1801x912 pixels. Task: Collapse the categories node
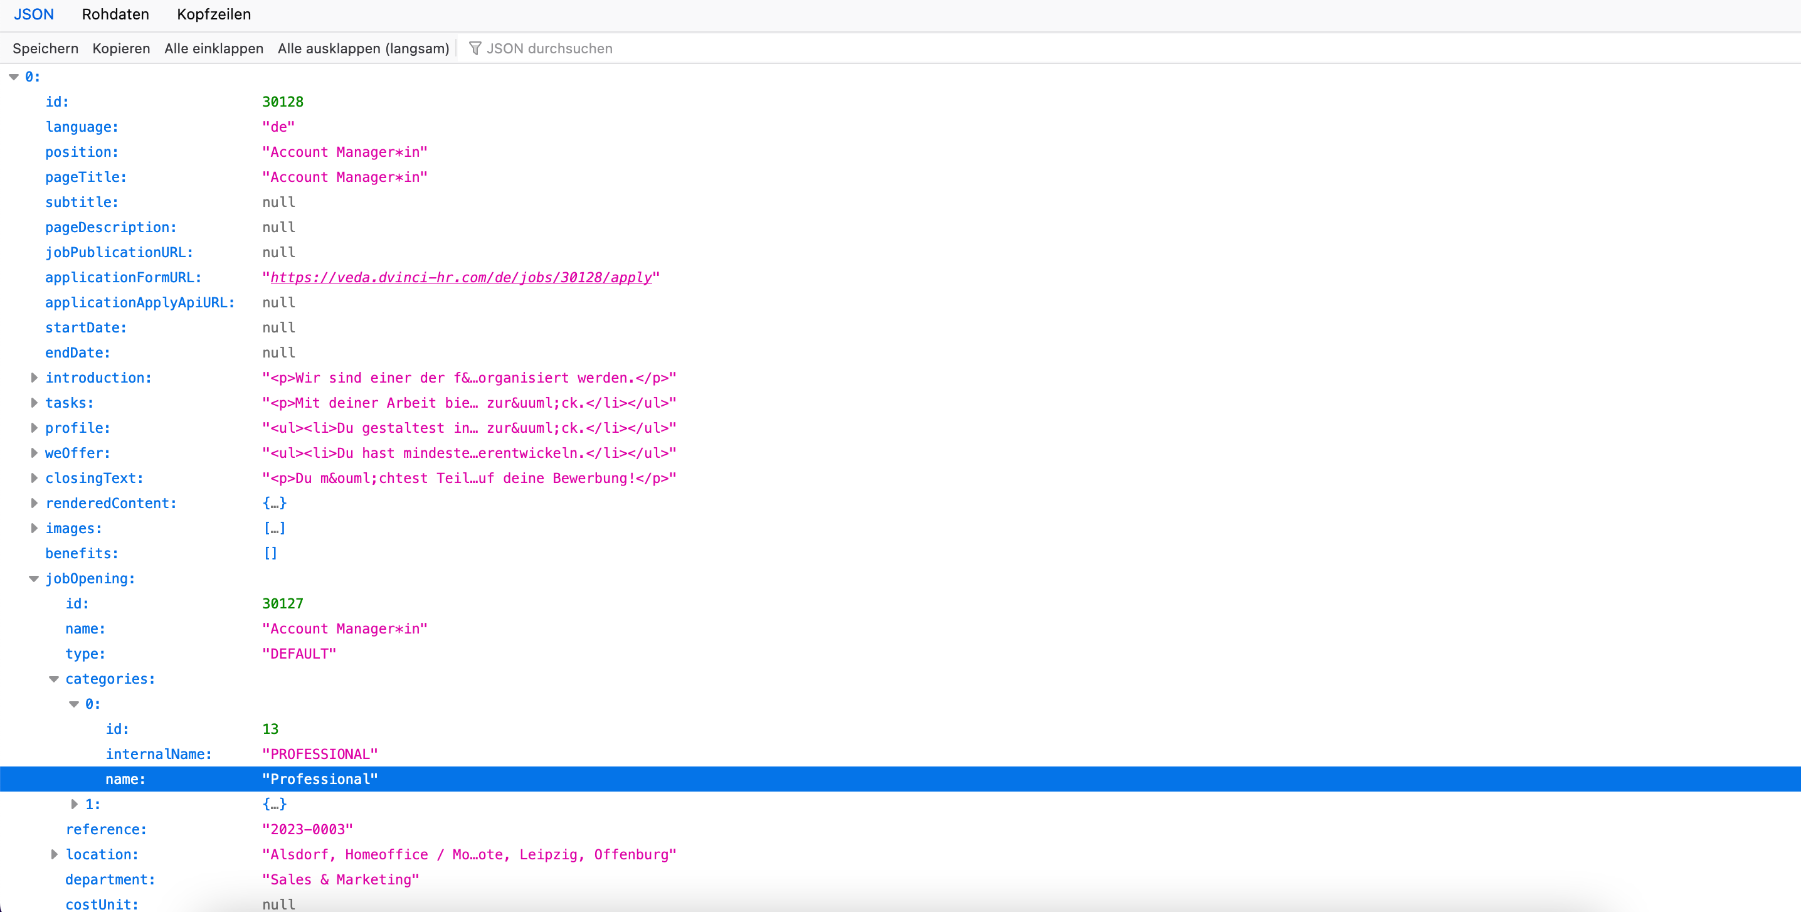[54, 679]
